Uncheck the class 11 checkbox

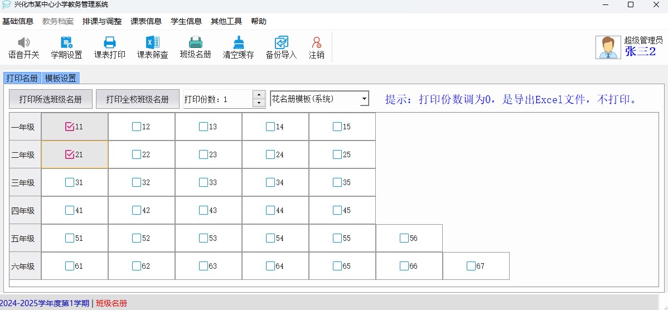coord(70,127)
